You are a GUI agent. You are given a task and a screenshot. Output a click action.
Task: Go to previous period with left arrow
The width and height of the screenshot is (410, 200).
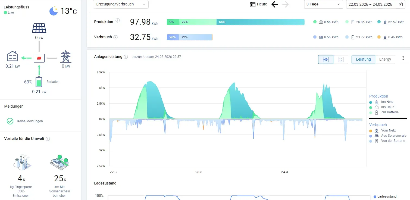[275, 4]
